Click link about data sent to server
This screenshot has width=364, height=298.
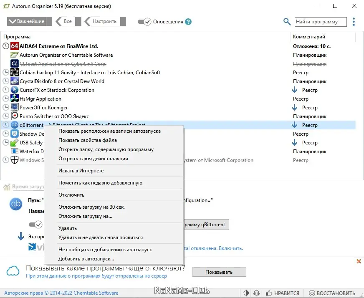tap(96, 276)
